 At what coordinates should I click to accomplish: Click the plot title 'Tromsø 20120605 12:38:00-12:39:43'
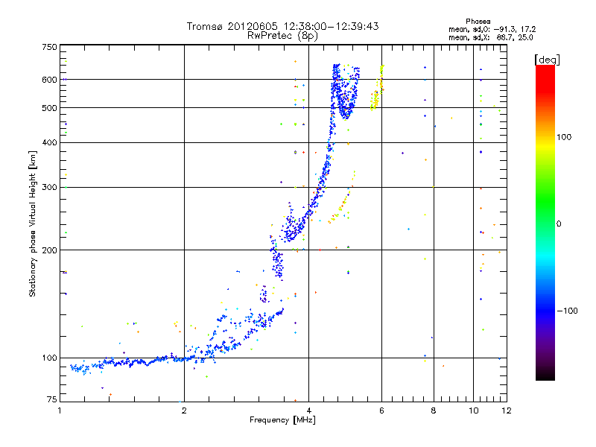pos(282,26)
